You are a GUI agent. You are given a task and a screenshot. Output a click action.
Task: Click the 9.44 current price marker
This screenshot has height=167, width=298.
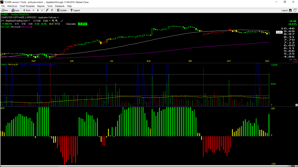pos(279,32)
